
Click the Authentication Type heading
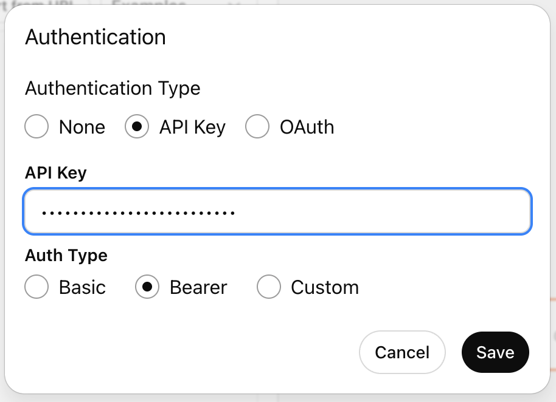coord(112,89)
